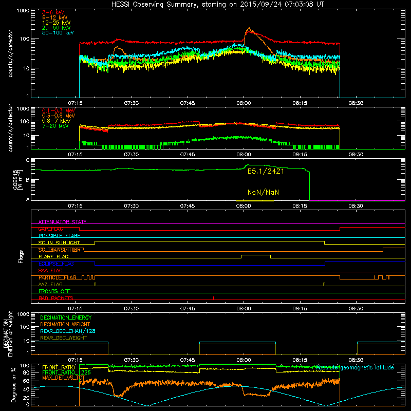
Task: Click the 6-12 keV peak at 08:00
Action: pyautogui.click(x=249, y=28)
